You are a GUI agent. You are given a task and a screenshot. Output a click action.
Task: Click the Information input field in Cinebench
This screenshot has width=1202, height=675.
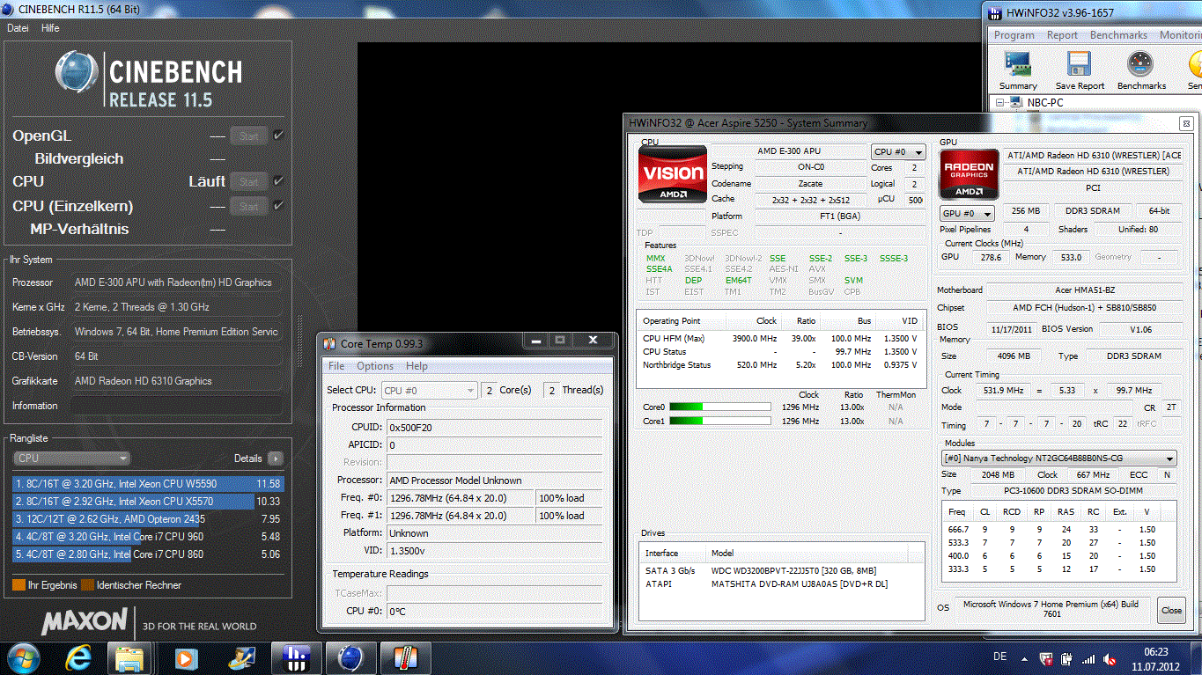[177, 406]
